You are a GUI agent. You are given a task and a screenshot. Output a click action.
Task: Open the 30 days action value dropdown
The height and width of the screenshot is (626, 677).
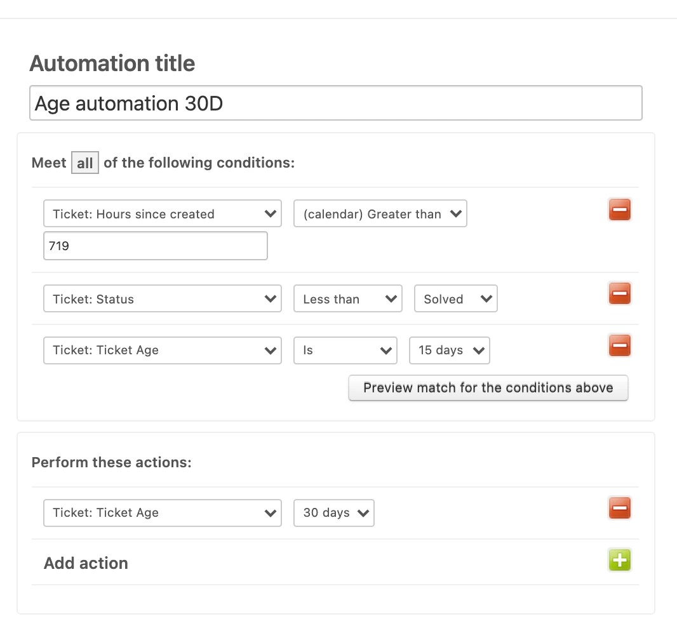pyautogui.click(x=333, y=513)
